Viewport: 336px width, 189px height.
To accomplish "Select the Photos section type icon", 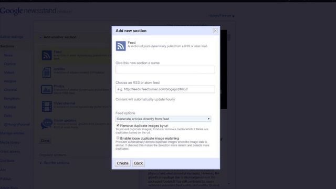I will click(x=47, y=89).
